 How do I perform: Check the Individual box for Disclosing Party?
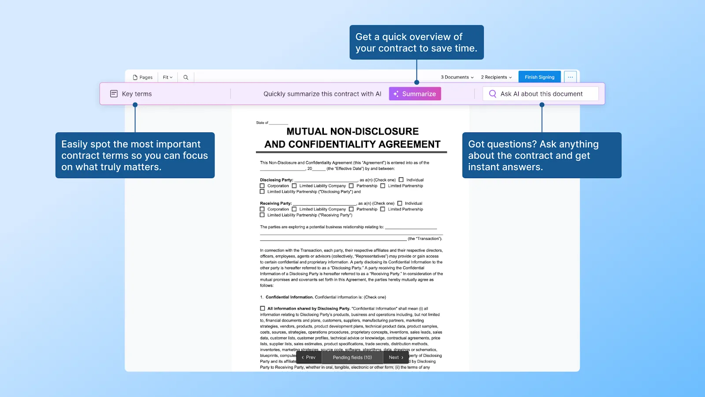[x=401, y=180]
